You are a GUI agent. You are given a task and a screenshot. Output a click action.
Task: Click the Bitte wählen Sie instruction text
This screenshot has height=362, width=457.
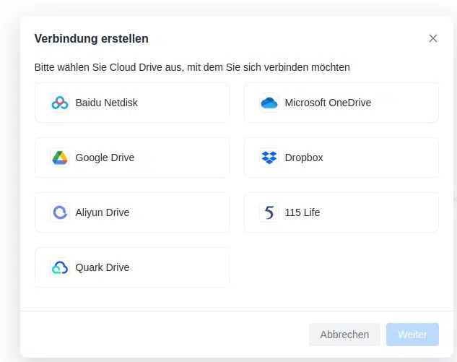tap(192, 67)
